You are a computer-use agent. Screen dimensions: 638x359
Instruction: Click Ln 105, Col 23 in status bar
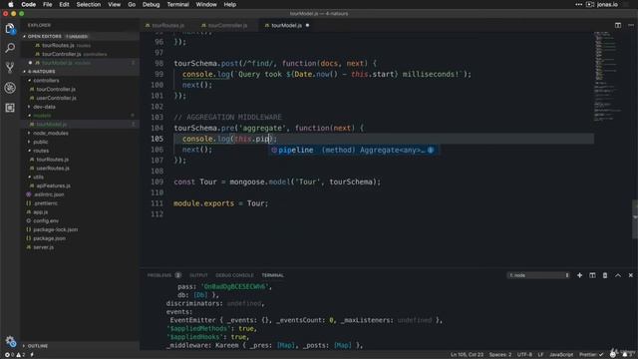(x=467, y=355)
